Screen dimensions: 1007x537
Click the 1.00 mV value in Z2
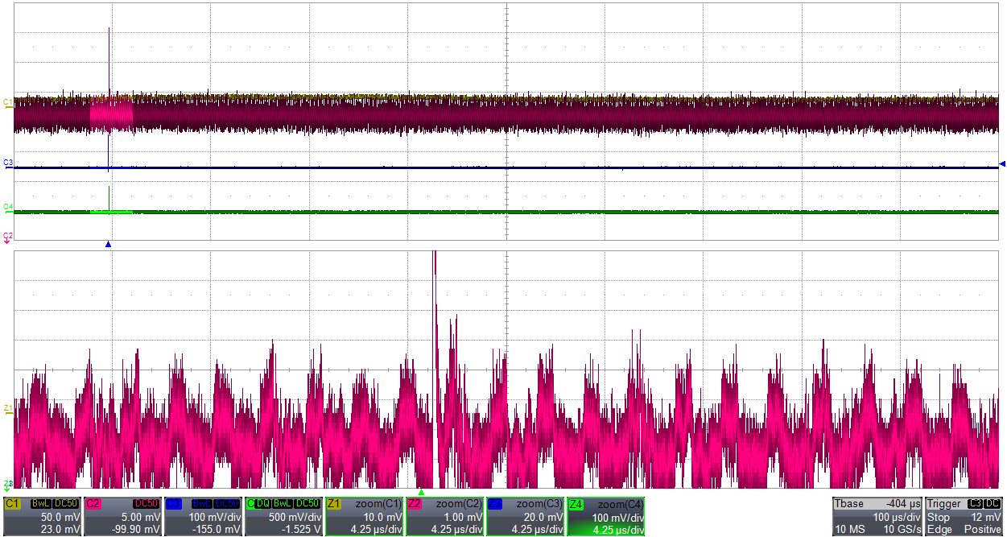(x=464, y=517)
